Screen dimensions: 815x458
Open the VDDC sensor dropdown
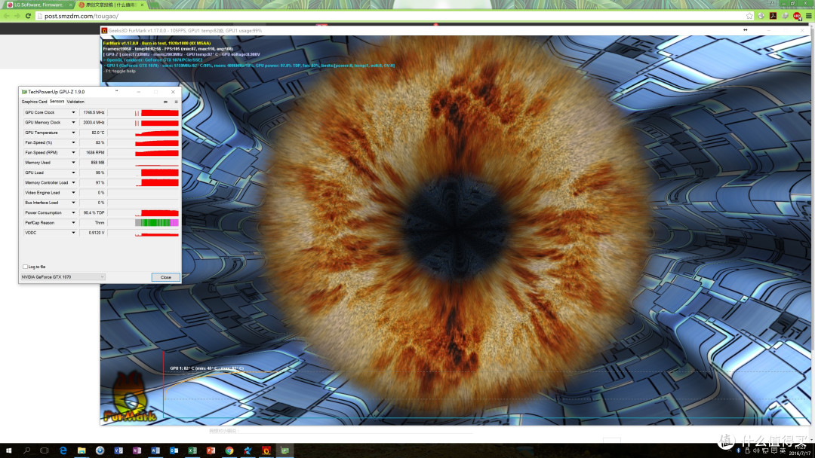click(73, 233)
